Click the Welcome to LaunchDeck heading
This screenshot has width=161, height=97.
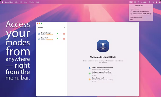click(103, 57)
